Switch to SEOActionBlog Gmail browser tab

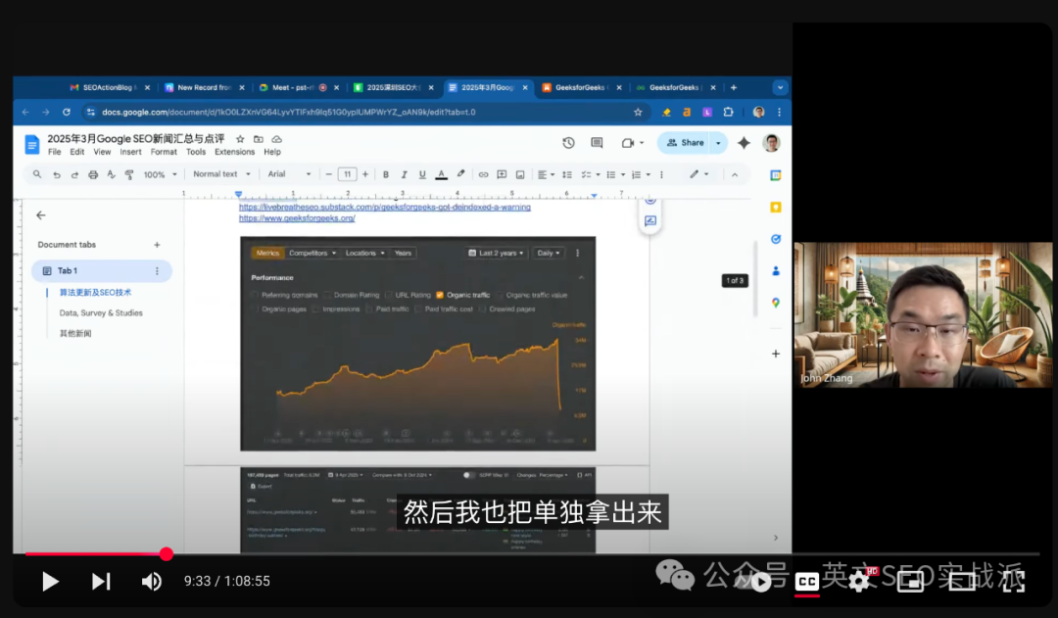pyautogui.click(x=108, y=88)
